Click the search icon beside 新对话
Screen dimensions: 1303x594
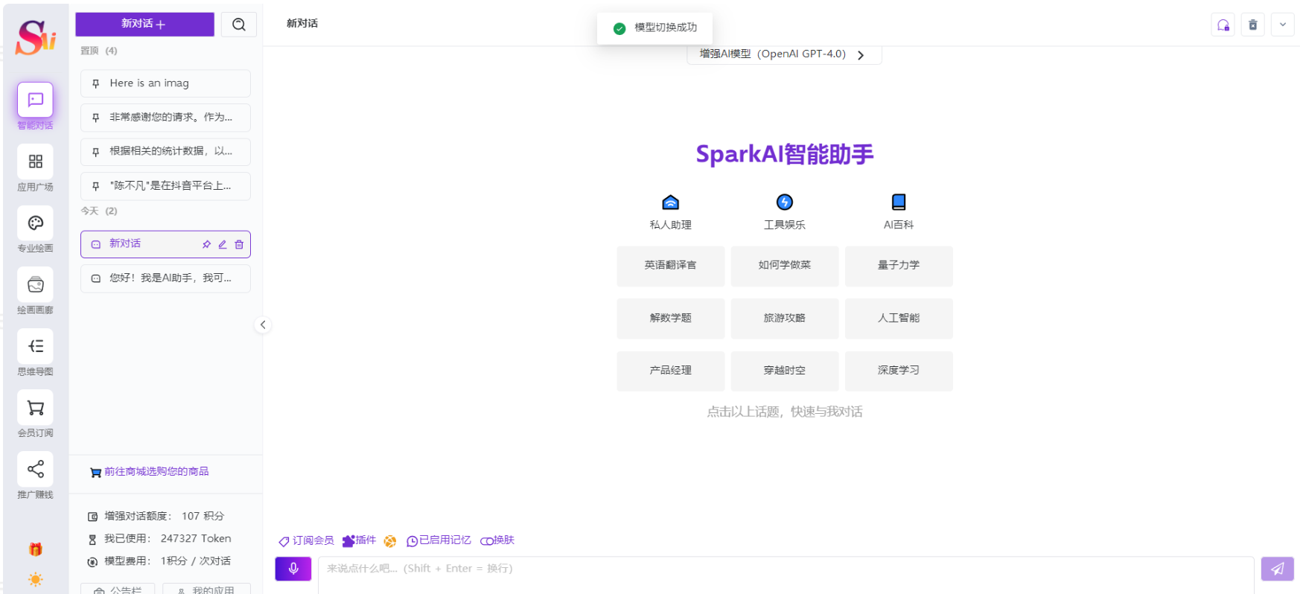point(238,25)
